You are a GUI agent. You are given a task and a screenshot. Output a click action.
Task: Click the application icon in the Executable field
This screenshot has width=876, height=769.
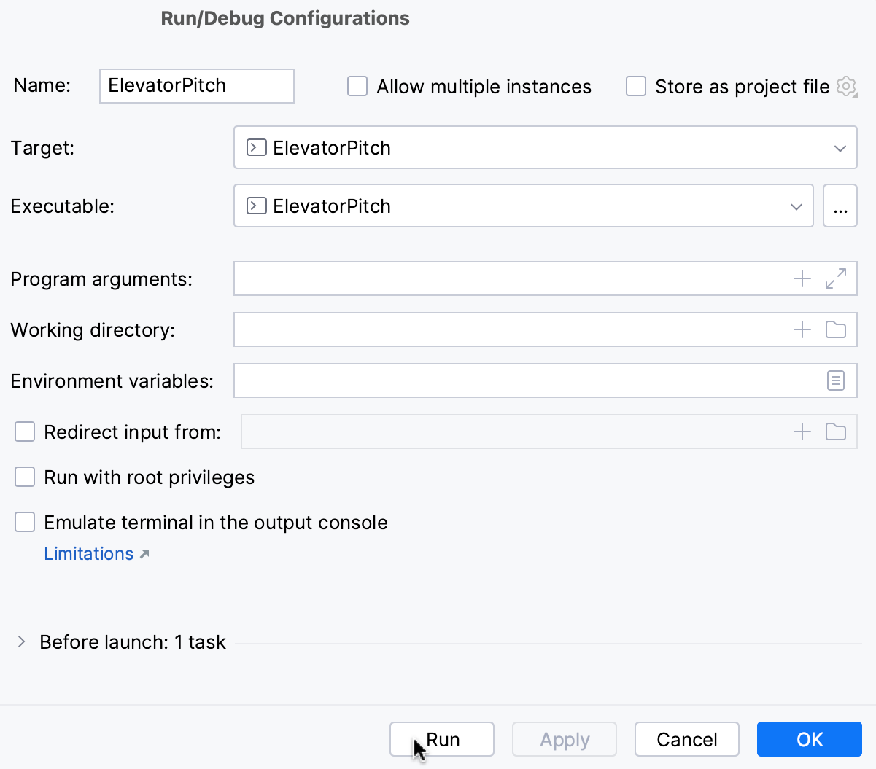coord(256,206)
